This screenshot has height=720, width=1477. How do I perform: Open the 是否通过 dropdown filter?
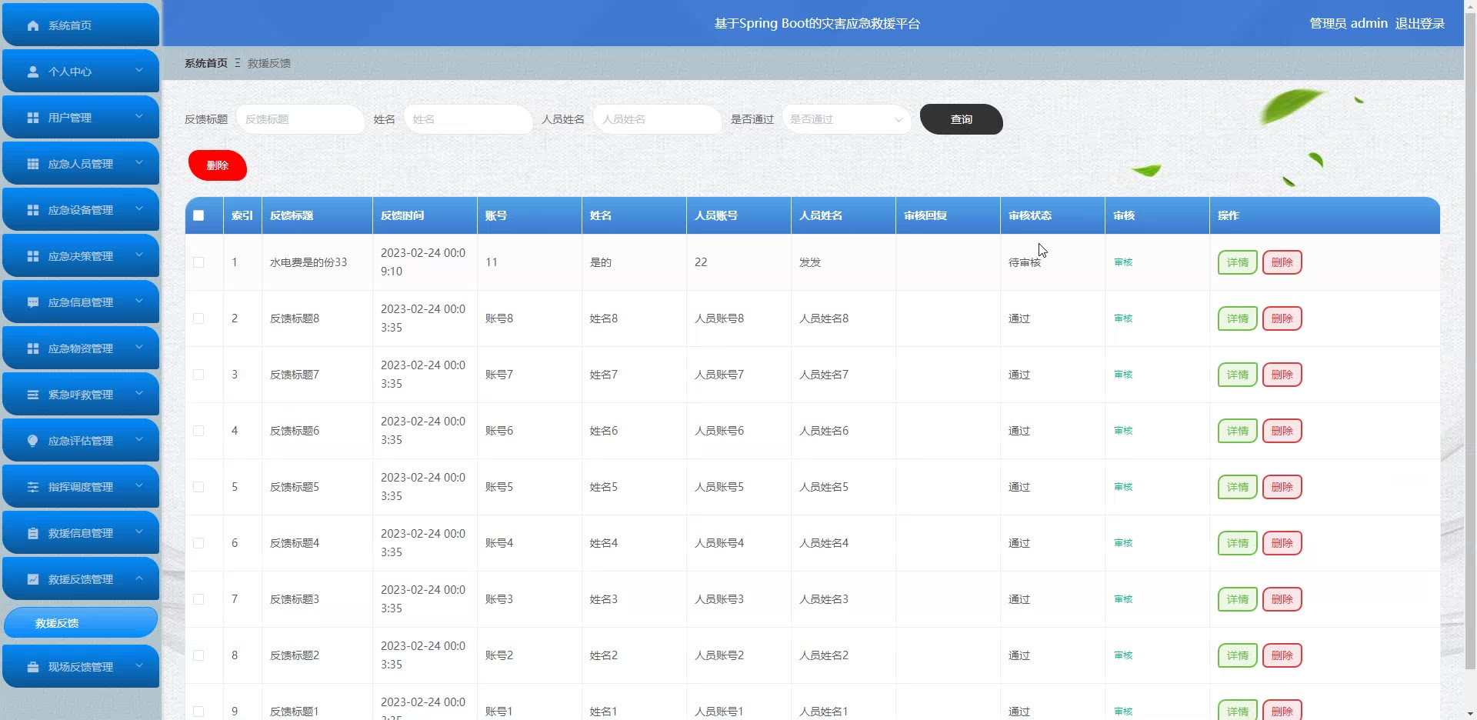tap(846, 119)
